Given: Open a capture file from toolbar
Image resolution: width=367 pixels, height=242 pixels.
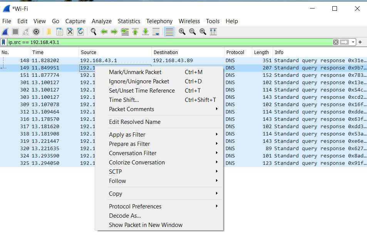Looking at the screenshot, I should pos(49,32).
